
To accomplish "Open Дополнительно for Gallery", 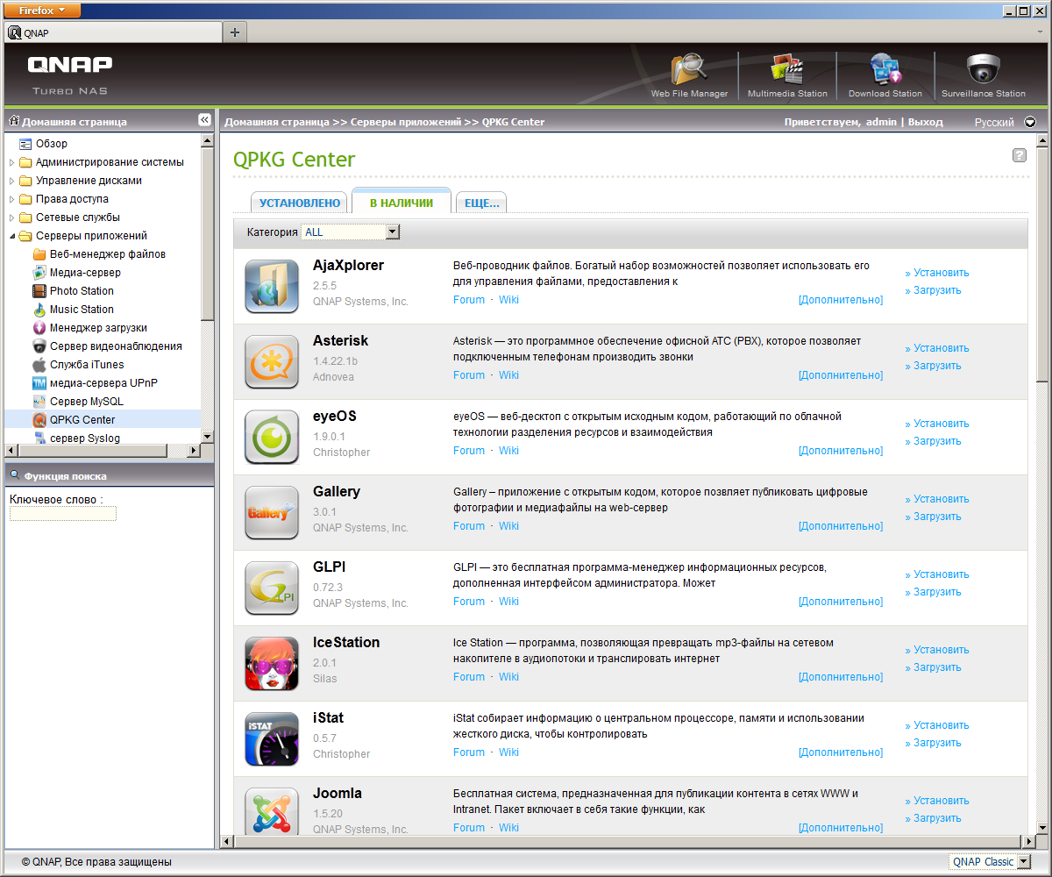I will click(841, 526).
